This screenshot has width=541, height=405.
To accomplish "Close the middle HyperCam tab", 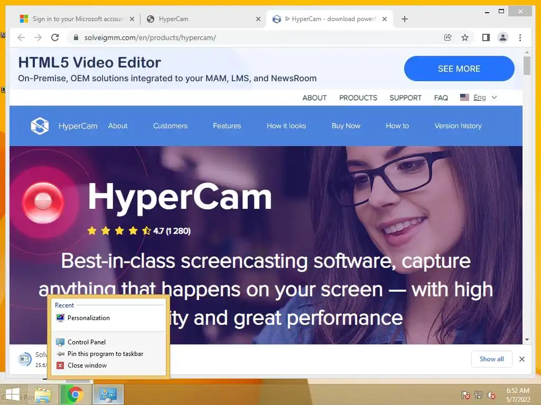I will click(258, 19).
